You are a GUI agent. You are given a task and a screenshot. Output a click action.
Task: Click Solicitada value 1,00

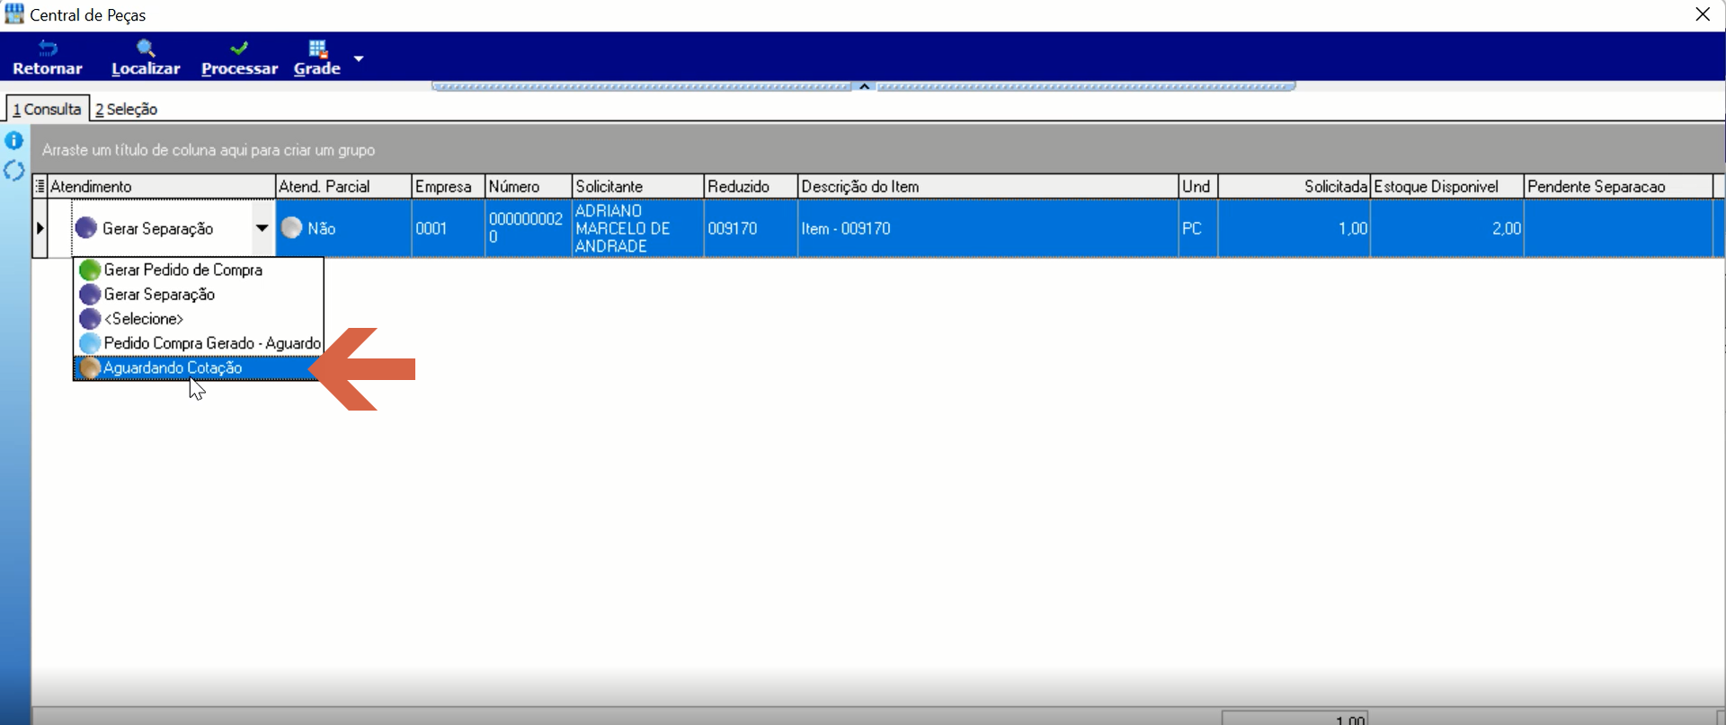tap(1294, 228)
